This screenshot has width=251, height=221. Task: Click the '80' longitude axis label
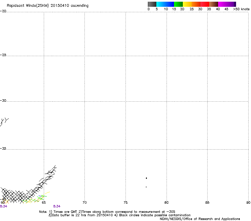click(x=166, y=203)
